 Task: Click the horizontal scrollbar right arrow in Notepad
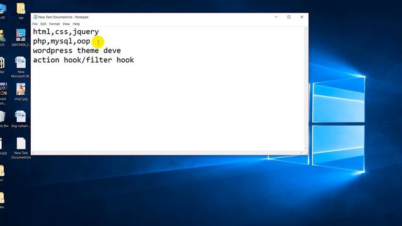(301, 153)
